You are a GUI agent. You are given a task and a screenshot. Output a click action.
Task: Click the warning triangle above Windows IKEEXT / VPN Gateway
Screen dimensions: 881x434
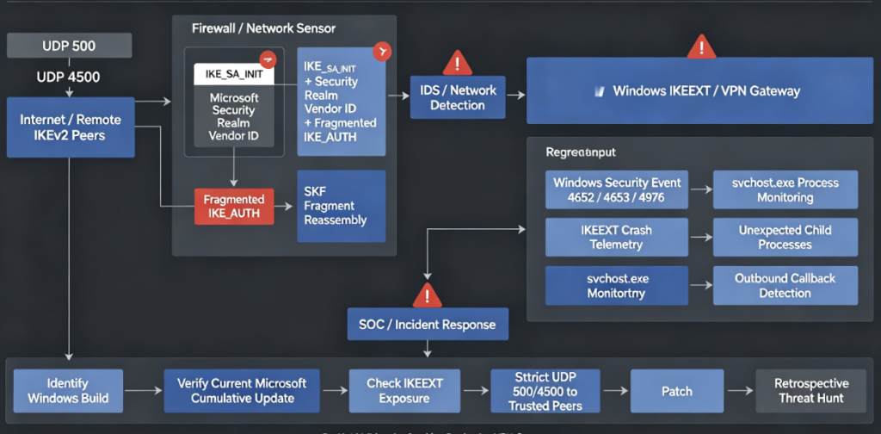(701, 46)
